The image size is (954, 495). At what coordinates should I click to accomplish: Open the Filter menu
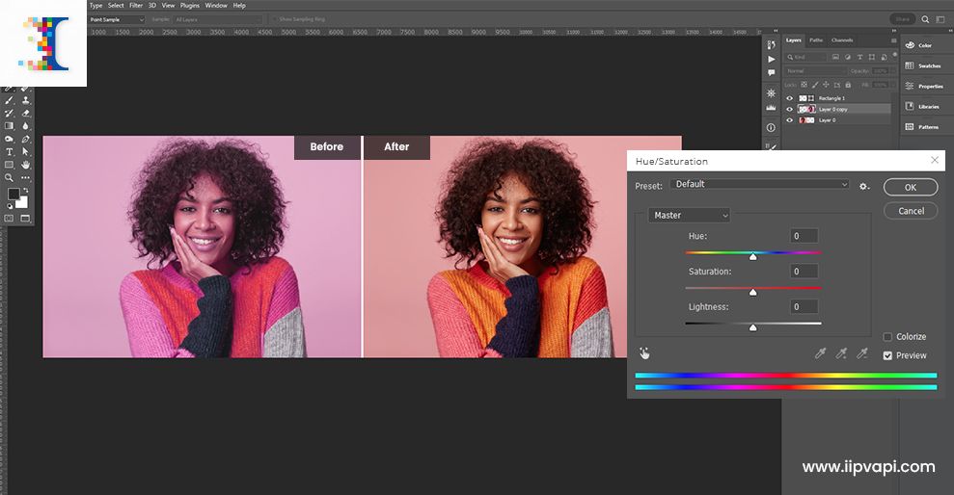pos(136,5)
